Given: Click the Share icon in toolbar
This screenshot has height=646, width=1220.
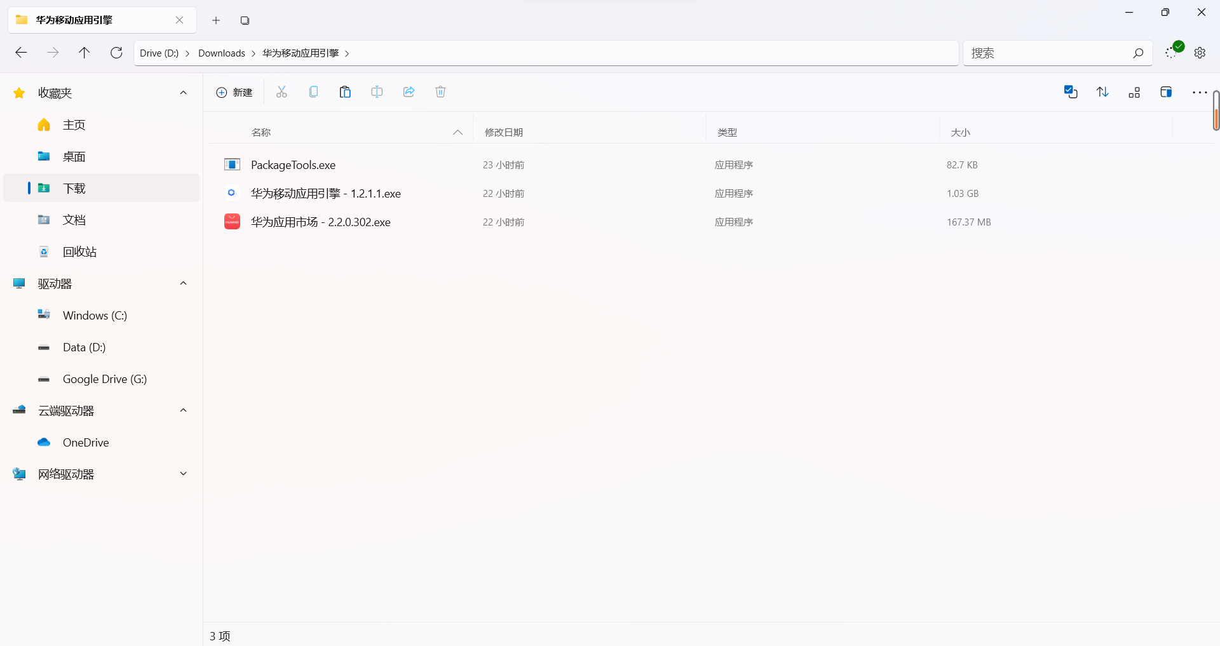Looking at the screenshot, I should [409, 92].
